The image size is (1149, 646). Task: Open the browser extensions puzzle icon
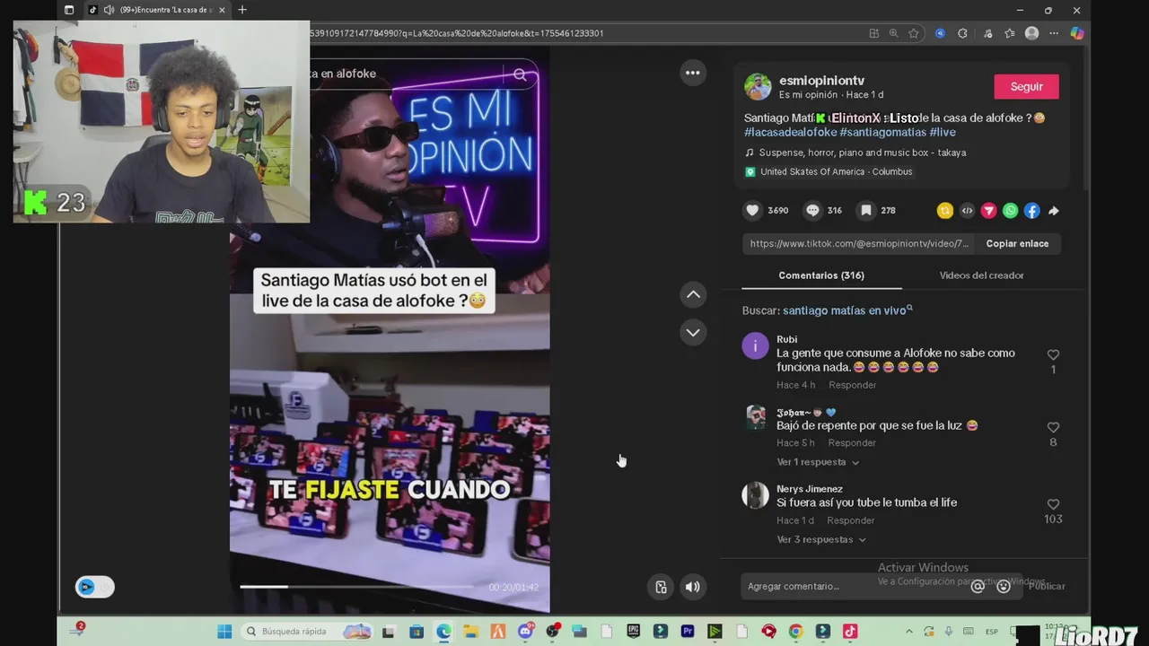962,33
